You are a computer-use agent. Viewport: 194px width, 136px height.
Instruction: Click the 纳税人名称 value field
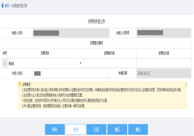(70, 33)
